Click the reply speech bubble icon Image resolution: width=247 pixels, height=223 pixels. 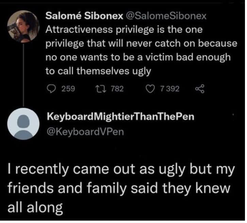point(51,89)
